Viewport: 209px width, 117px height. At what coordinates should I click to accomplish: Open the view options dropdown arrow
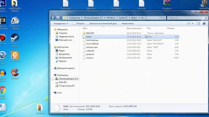[192, 23]
